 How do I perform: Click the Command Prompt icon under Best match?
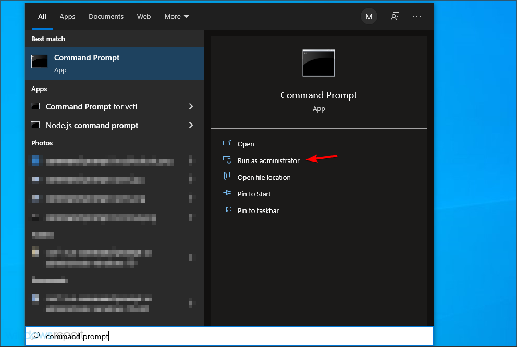pyautogui.click(x=39, y=61)
